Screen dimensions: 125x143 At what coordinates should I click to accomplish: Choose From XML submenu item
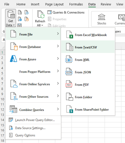point(88,59)
